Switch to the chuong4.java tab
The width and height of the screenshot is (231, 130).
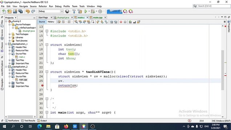[63, 18]
